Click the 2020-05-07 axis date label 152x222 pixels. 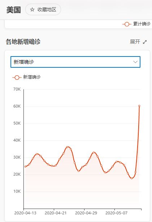tap(116, 213)
